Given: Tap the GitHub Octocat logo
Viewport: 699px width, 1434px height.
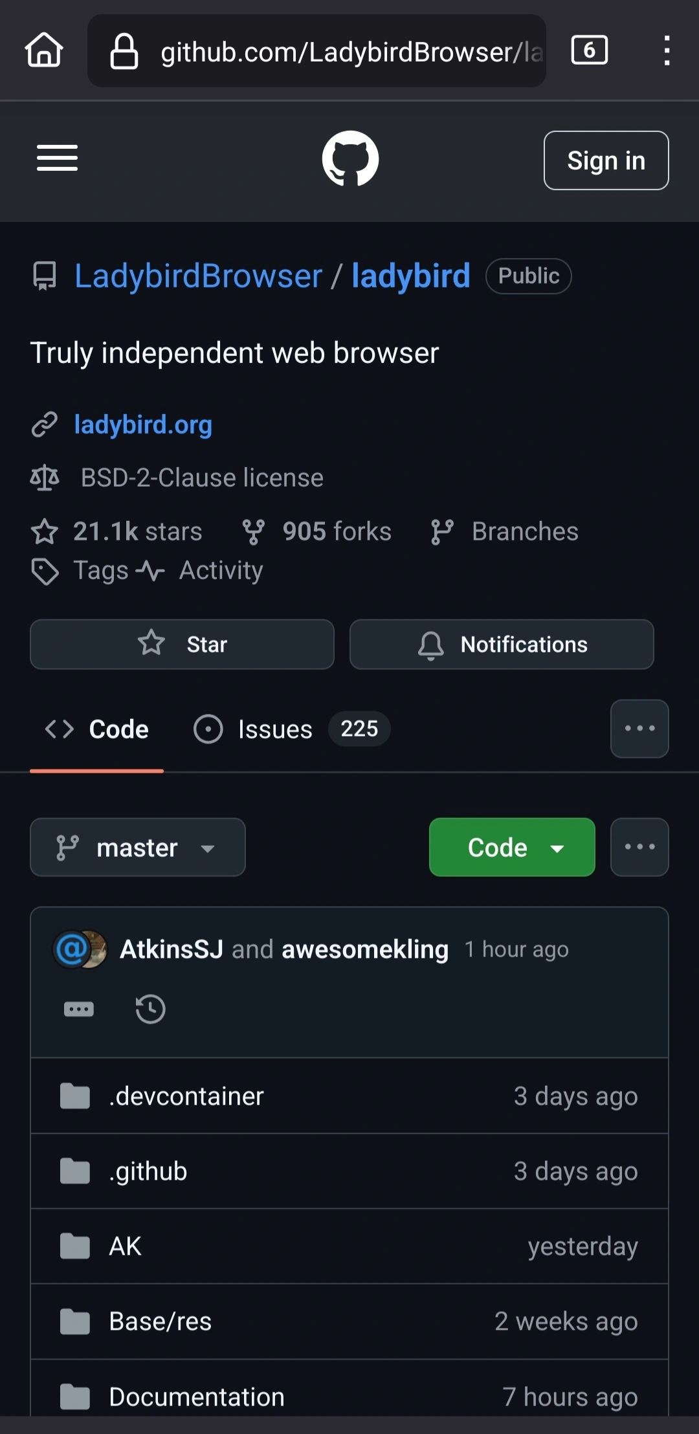Looking at the screenshot, I should (350, 159).
